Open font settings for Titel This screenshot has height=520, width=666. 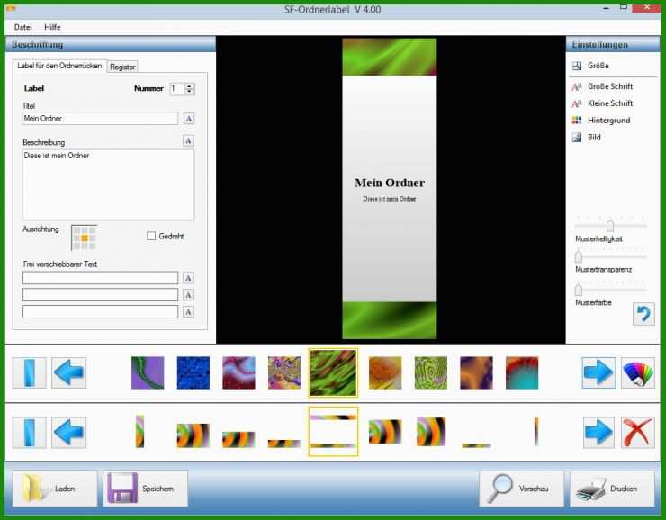tap(189, 119)
